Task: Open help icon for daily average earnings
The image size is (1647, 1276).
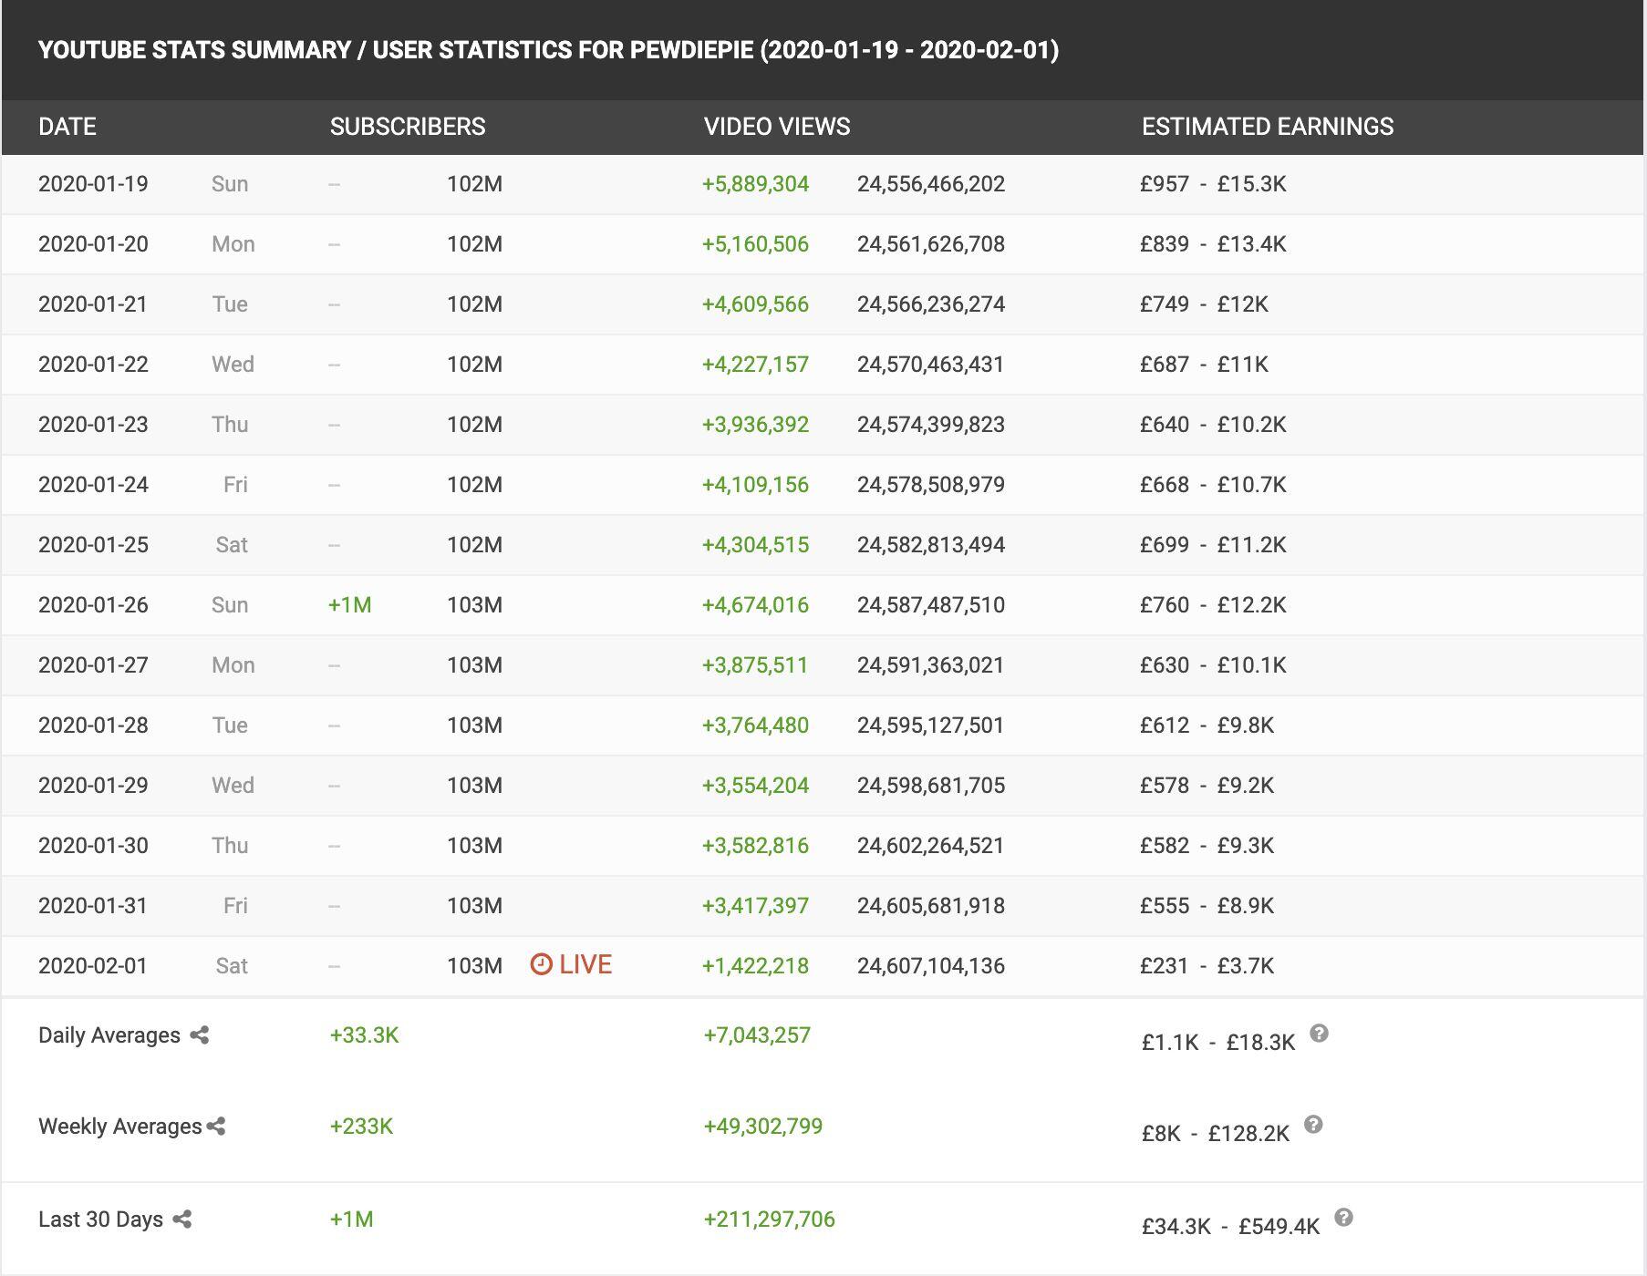Action: (x=1319, y=1034)
